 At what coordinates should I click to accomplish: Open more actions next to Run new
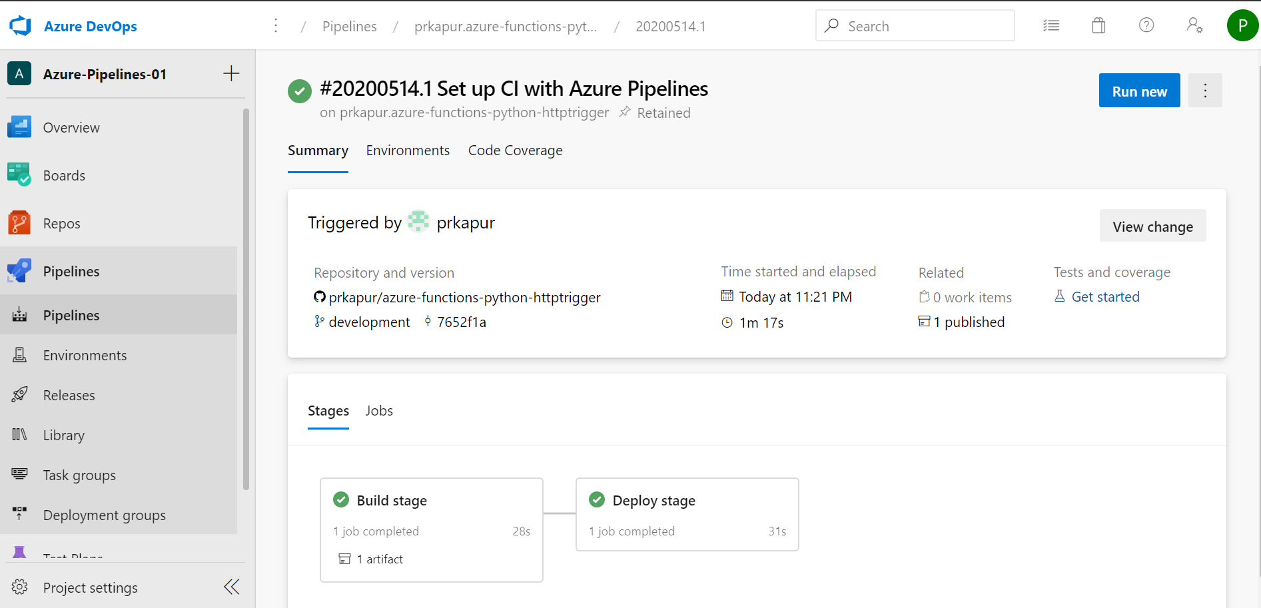(x=1205, y=90)
